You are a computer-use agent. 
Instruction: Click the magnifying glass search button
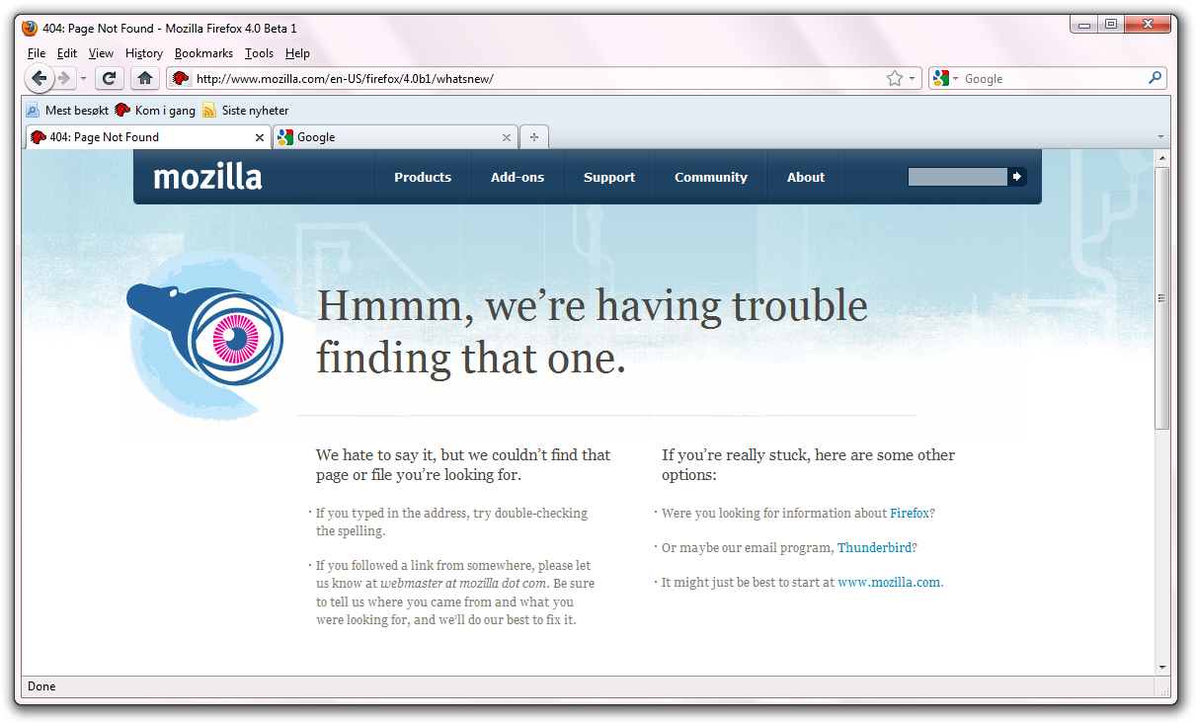click(x=1155, y=77)
